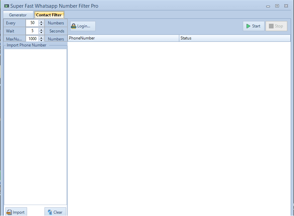Decrease the Every numbers value
This screenshot has height=216, width=294.
pos(41,24)
